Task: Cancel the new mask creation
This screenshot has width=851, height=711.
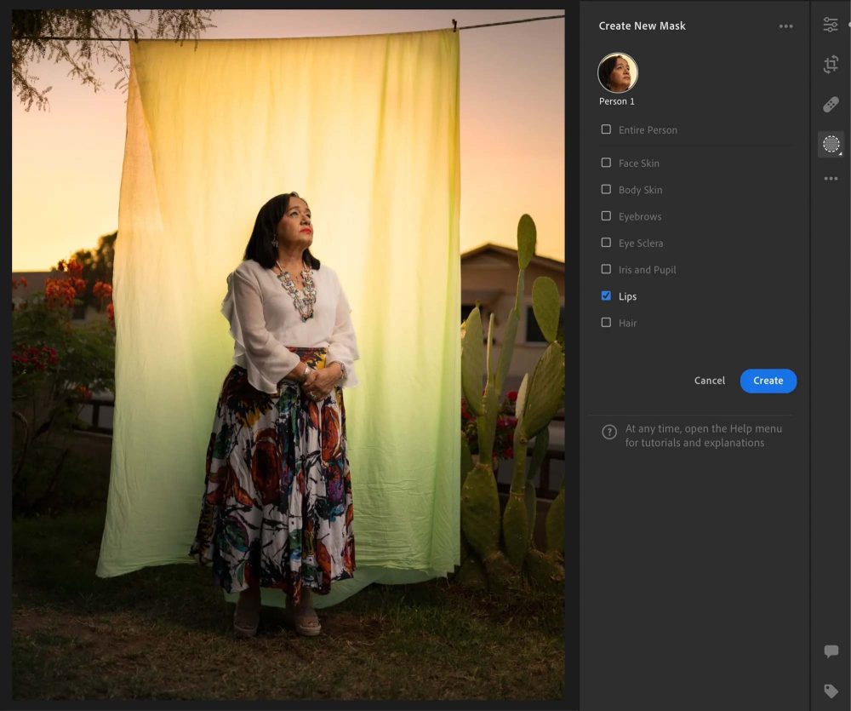Action: click(x=709, y=381)
